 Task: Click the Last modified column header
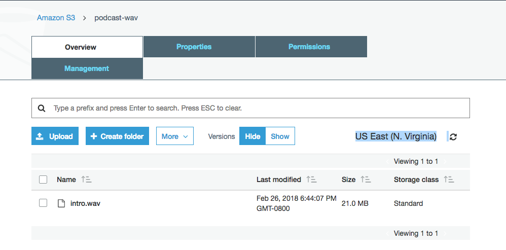pyautogui.click(x=279, y=180)
